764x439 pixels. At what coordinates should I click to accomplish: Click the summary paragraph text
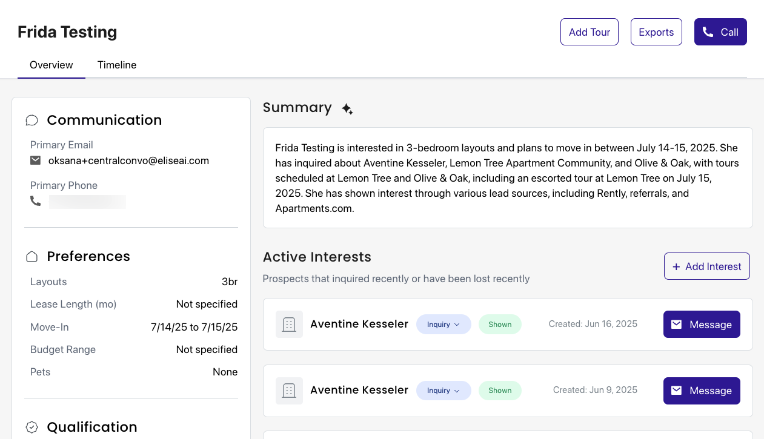[508, 178]
